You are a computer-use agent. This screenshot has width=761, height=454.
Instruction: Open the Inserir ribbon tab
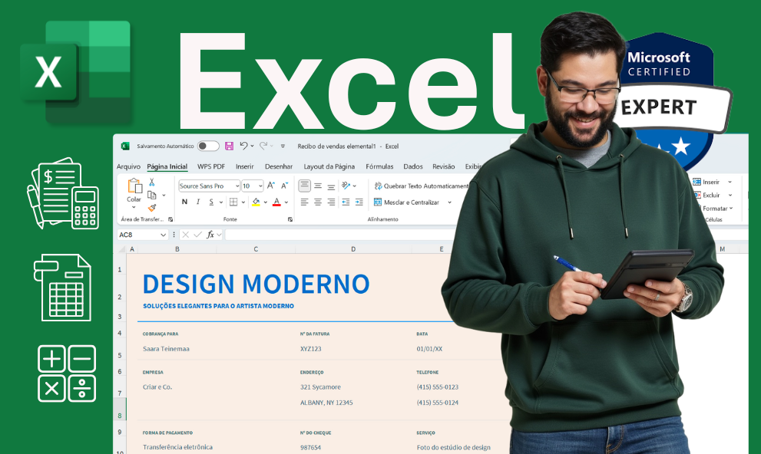pos(245,166)
